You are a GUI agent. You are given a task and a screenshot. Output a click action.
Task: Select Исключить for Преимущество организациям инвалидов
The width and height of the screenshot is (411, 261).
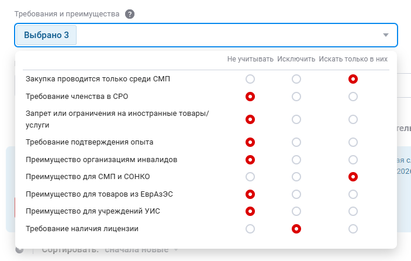pos(296,160)
